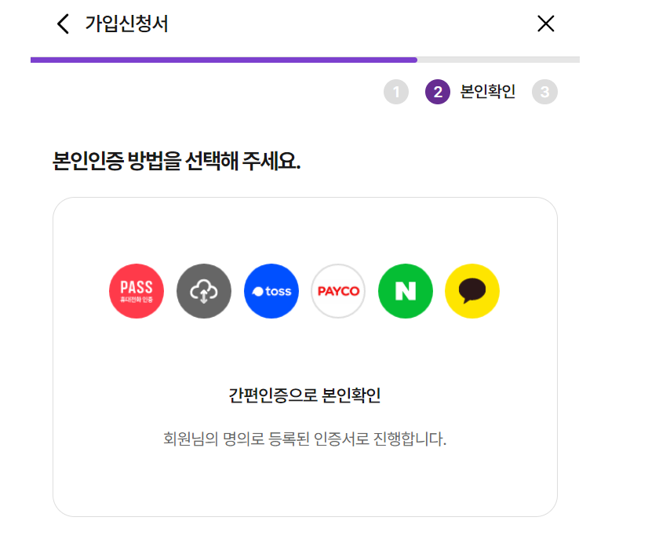
Task: Click step 1 circle in progress steps
Action: 396,92
